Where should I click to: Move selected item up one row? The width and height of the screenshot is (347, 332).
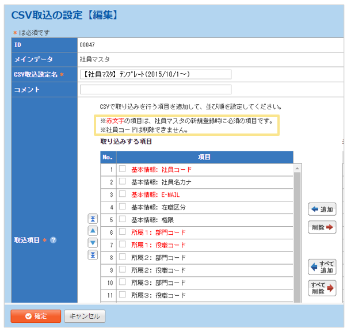tap(92, 231)
